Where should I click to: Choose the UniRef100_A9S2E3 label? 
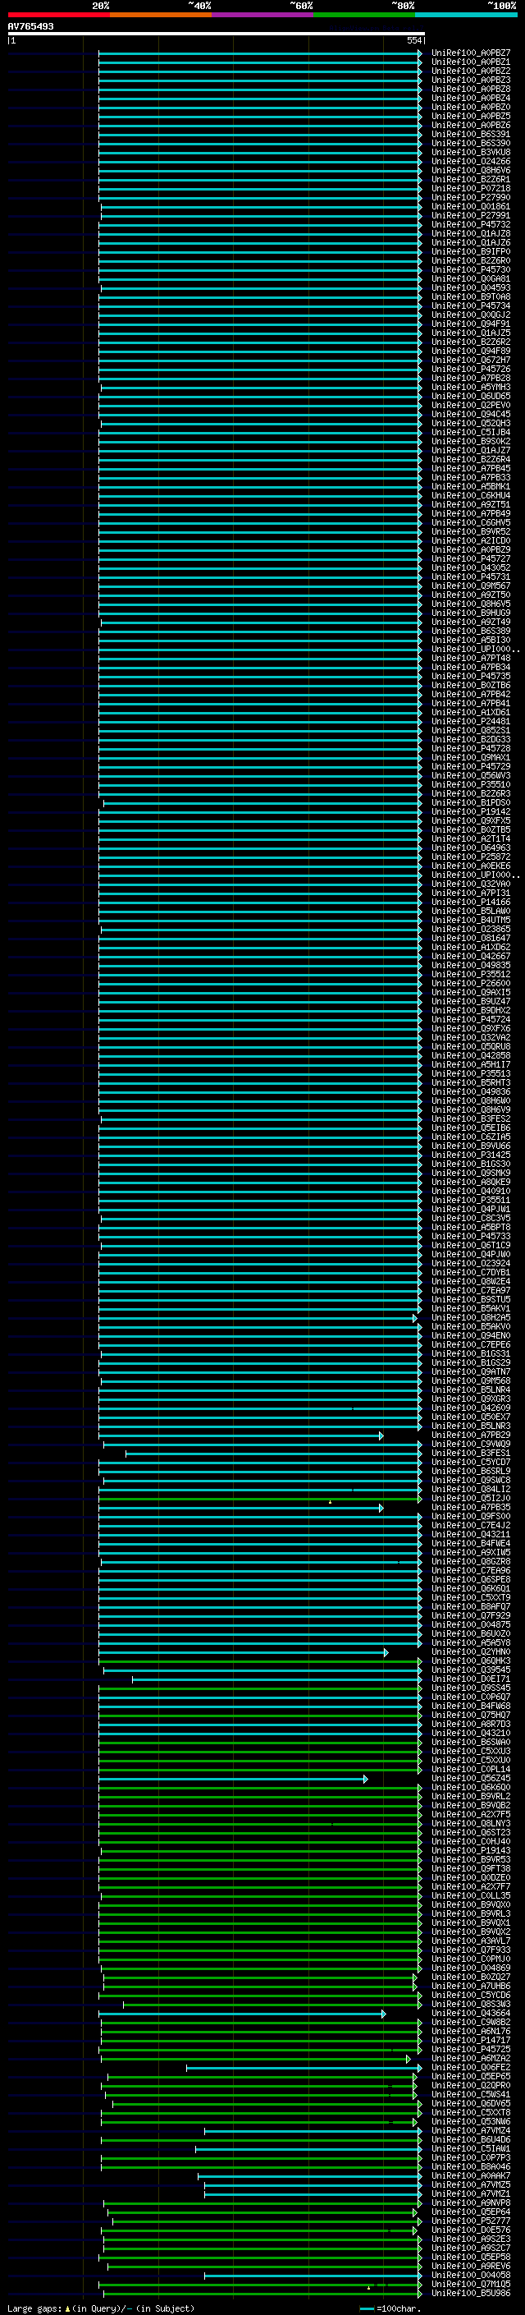471,2238
